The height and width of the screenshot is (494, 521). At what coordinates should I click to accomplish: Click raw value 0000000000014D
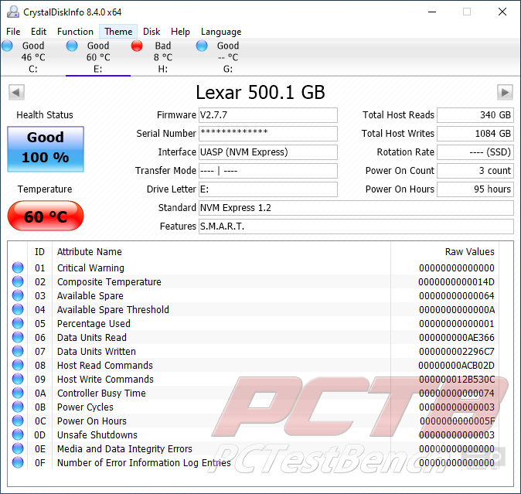[x=456, y=281]
